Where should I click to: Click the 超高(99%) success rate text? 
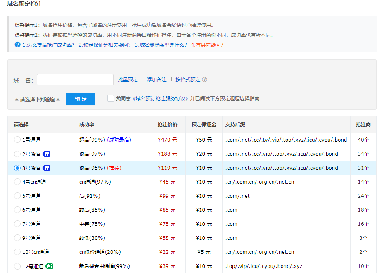point(92,140)
